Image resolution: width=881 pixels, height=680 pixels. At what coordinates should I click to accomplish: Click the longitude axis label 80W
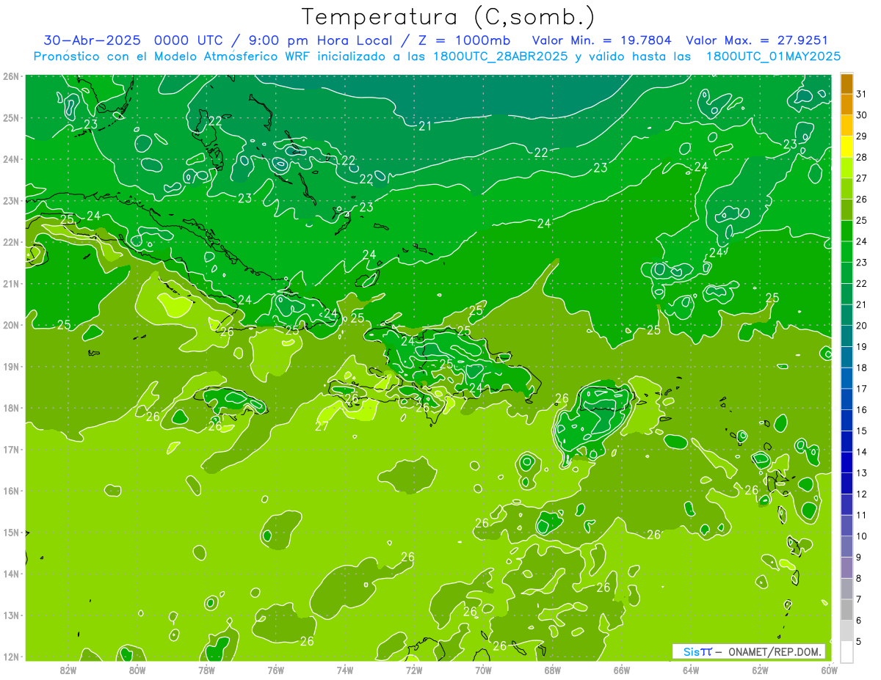[137, 670]
